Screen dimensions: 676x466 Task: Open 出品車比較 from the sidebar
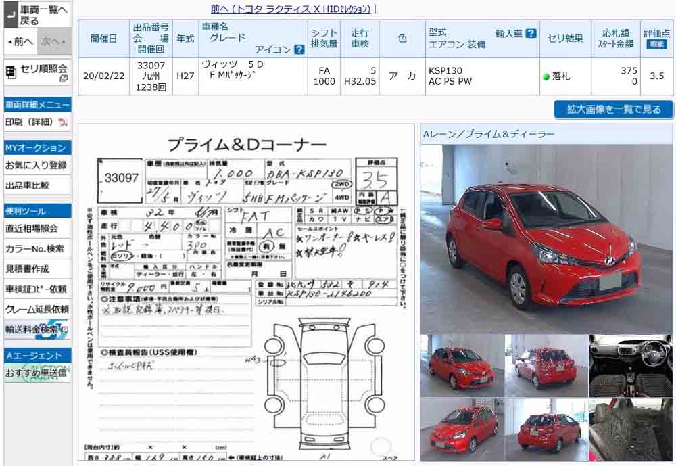(x=27, y=185)
